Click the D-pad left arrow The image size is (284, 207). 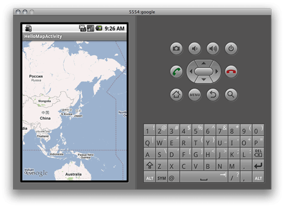click(x=191, y=71)
